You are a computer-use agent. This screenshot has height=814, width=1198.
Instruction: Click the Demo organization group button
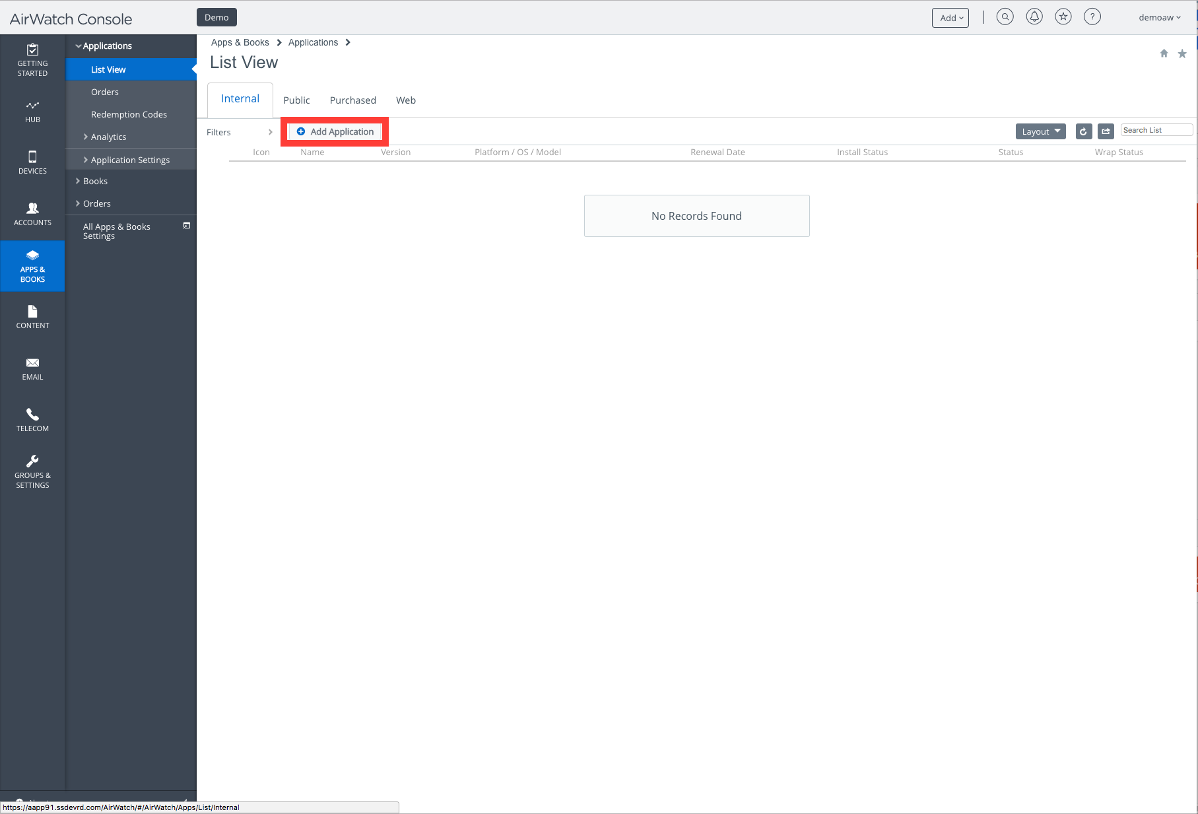coord(216,17)
